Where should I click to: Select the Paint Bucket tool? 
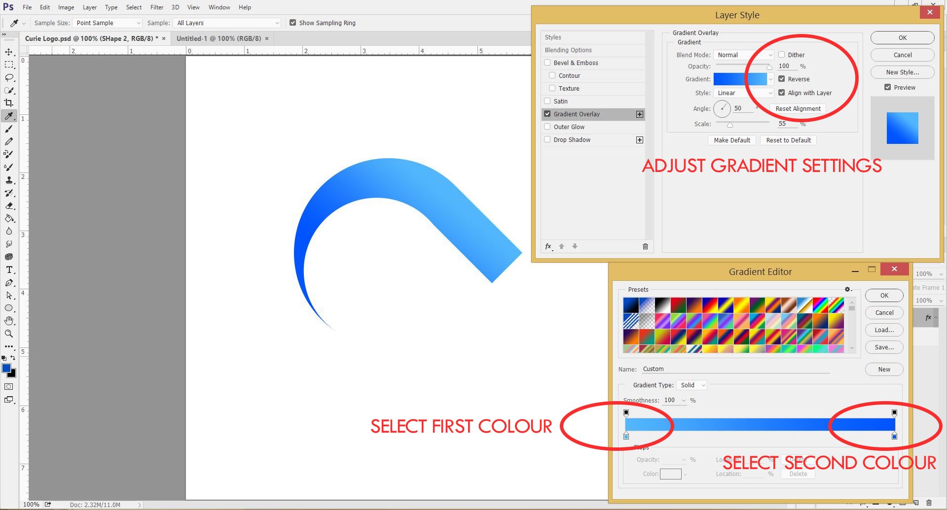tap(9, 218)
